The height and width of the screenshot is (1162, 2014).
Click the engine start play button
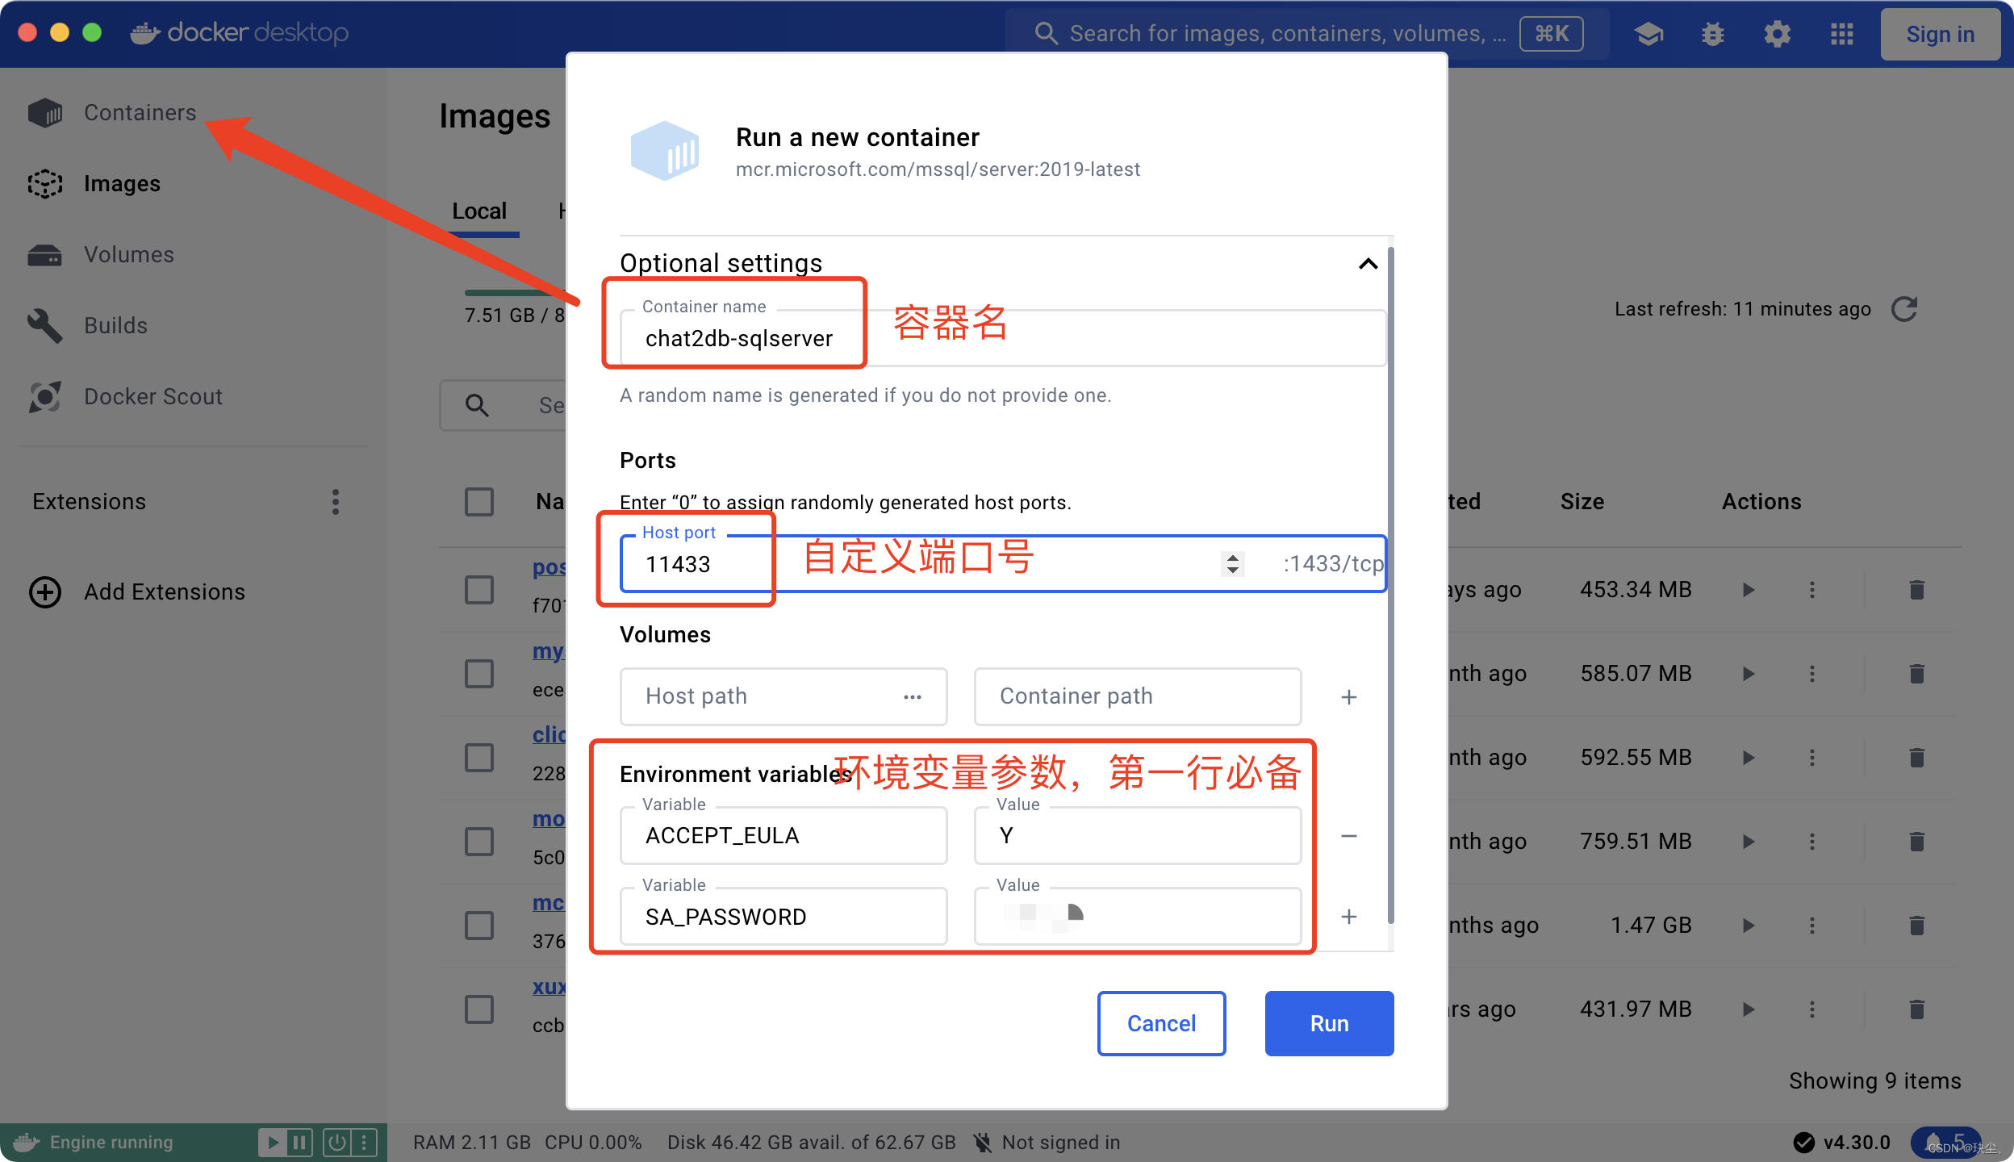point(273,1143)
